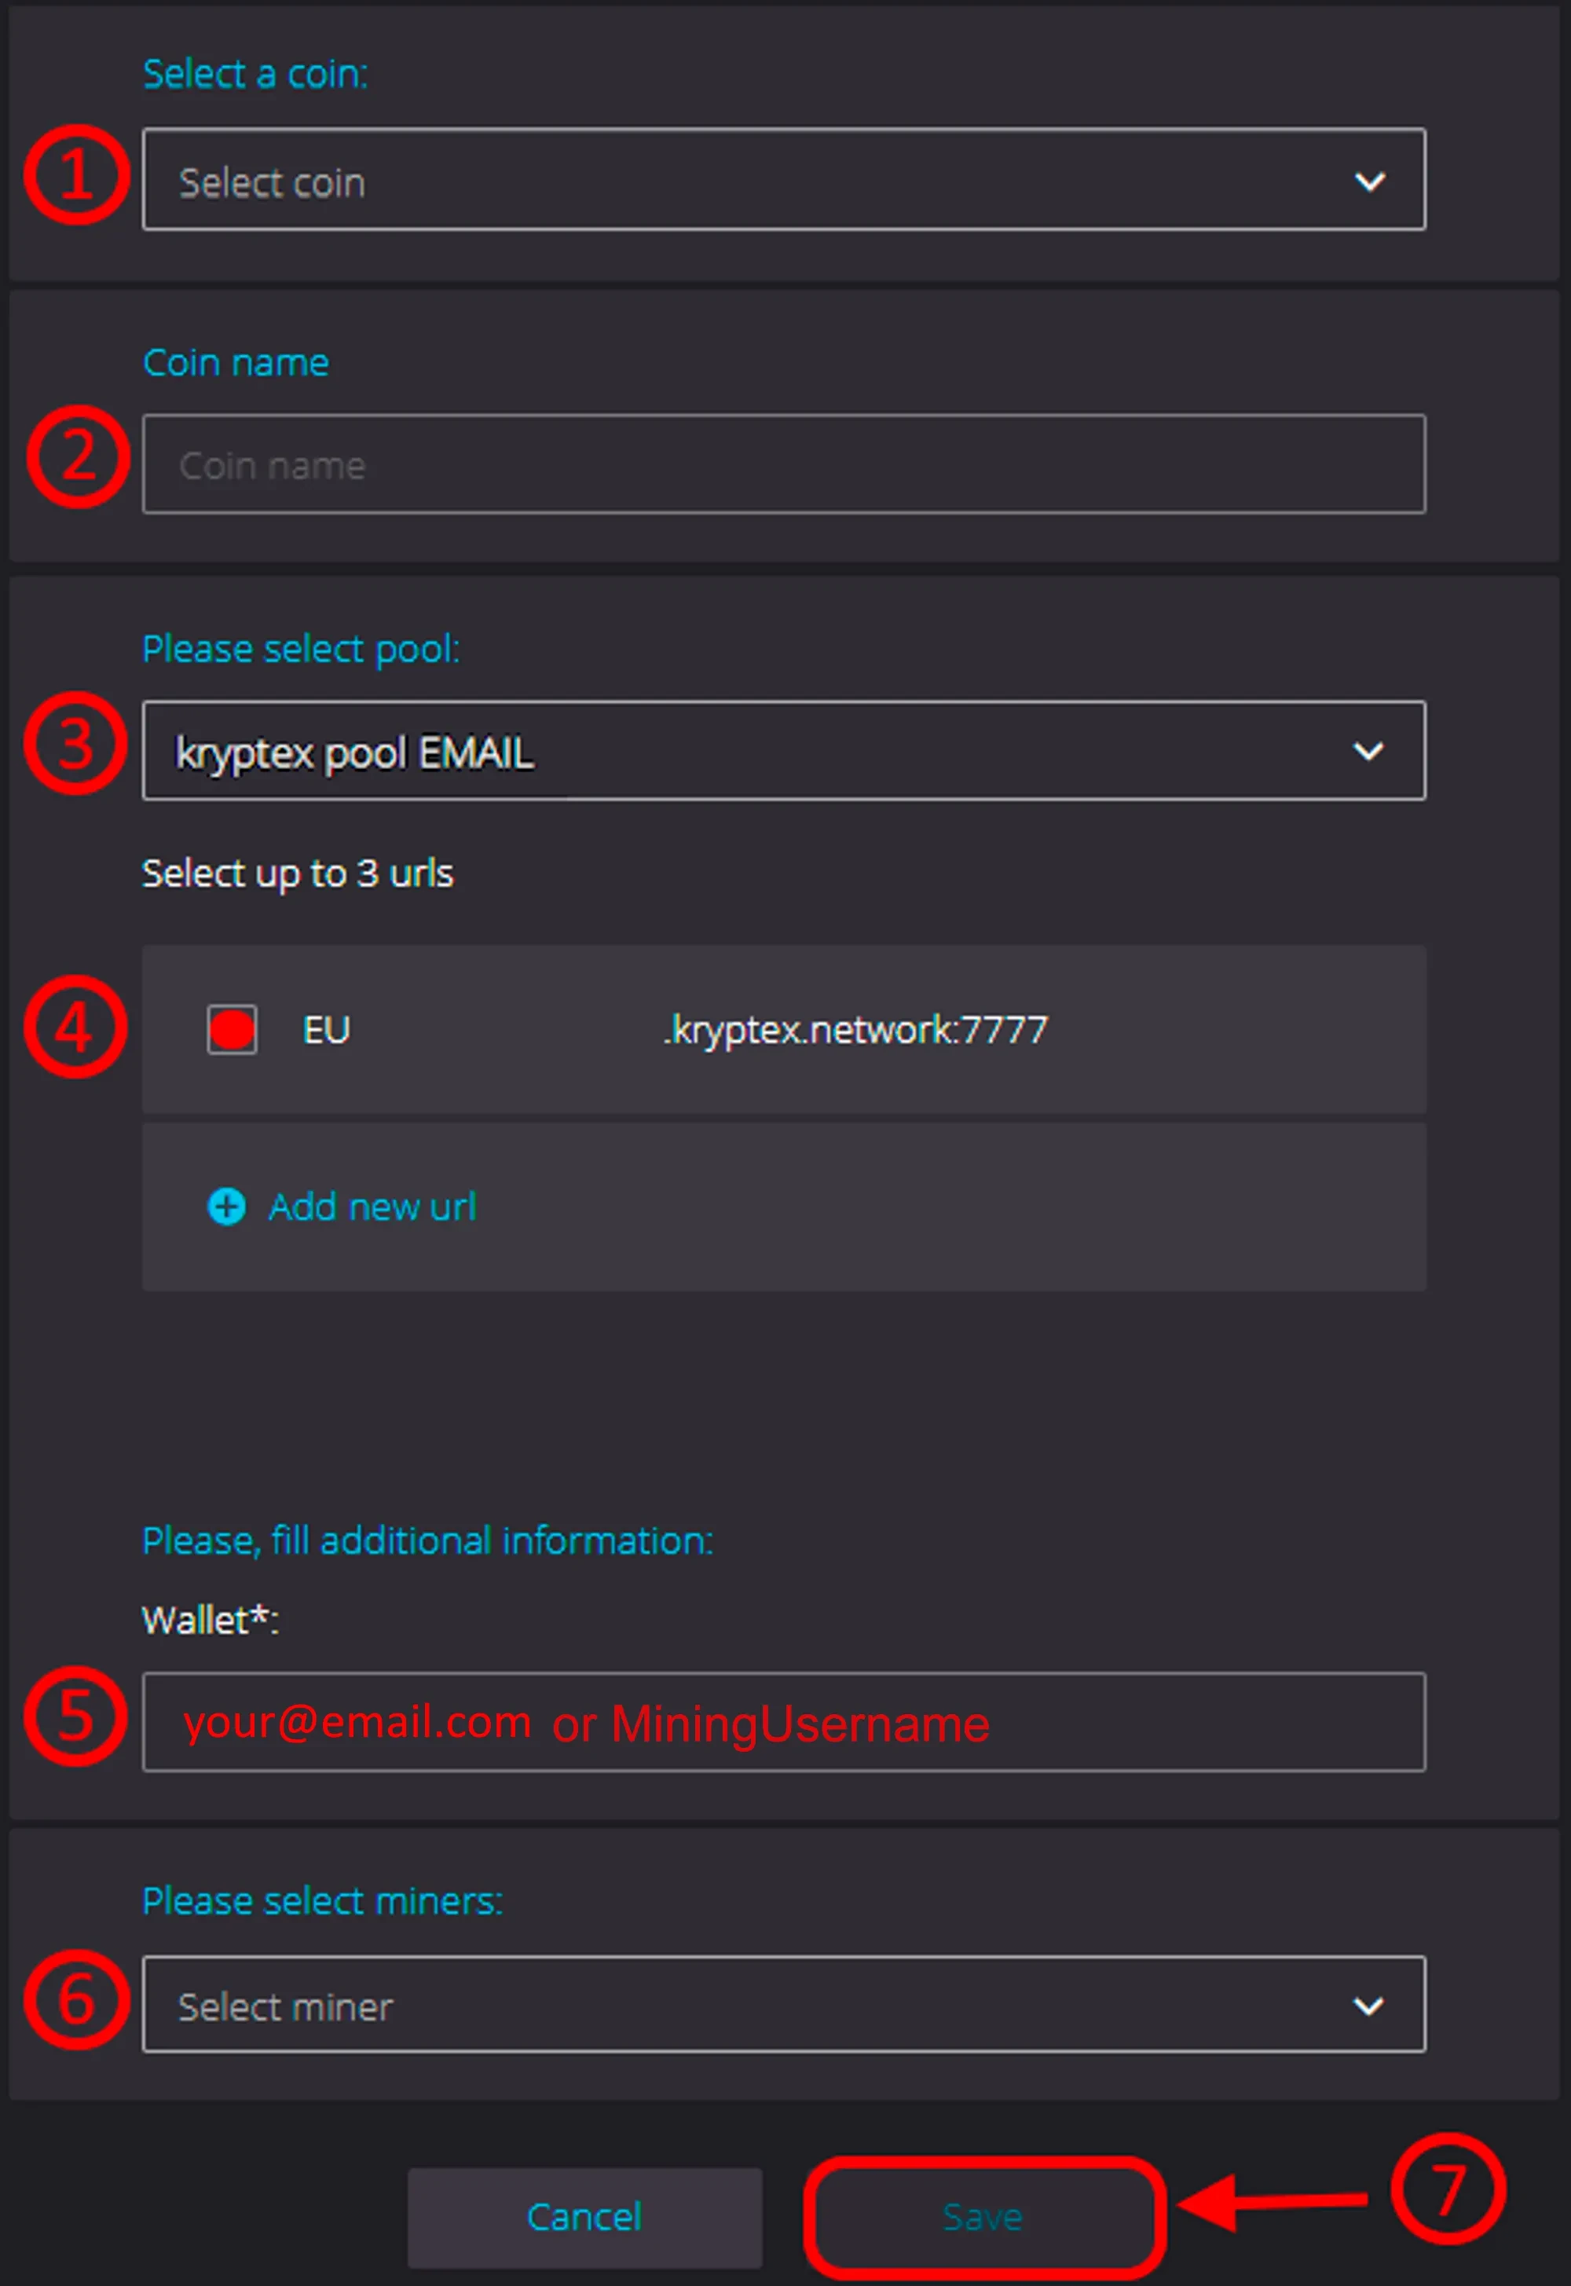Click the red circled number 5 marker

75,1716
